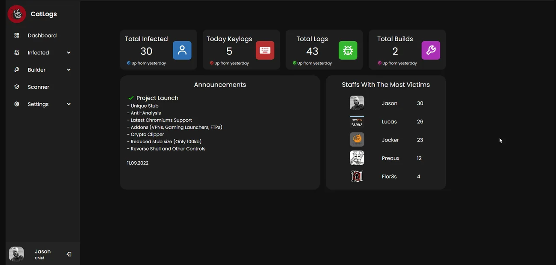Open the Dashboard menu item
The image size is (556, 265).
coord(42,36)
